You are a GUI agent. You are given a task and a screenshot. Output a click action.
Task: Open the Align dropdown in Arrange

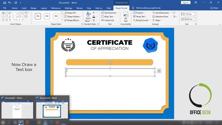[x=157, y=20]
